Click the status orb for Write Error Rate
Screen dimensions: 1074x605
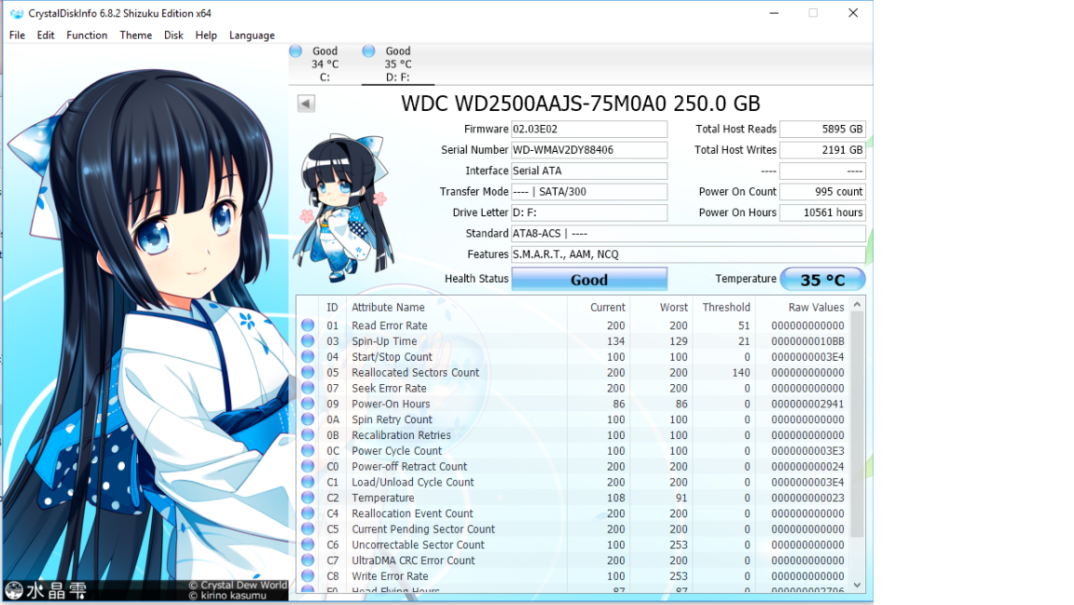pos(308,576)
